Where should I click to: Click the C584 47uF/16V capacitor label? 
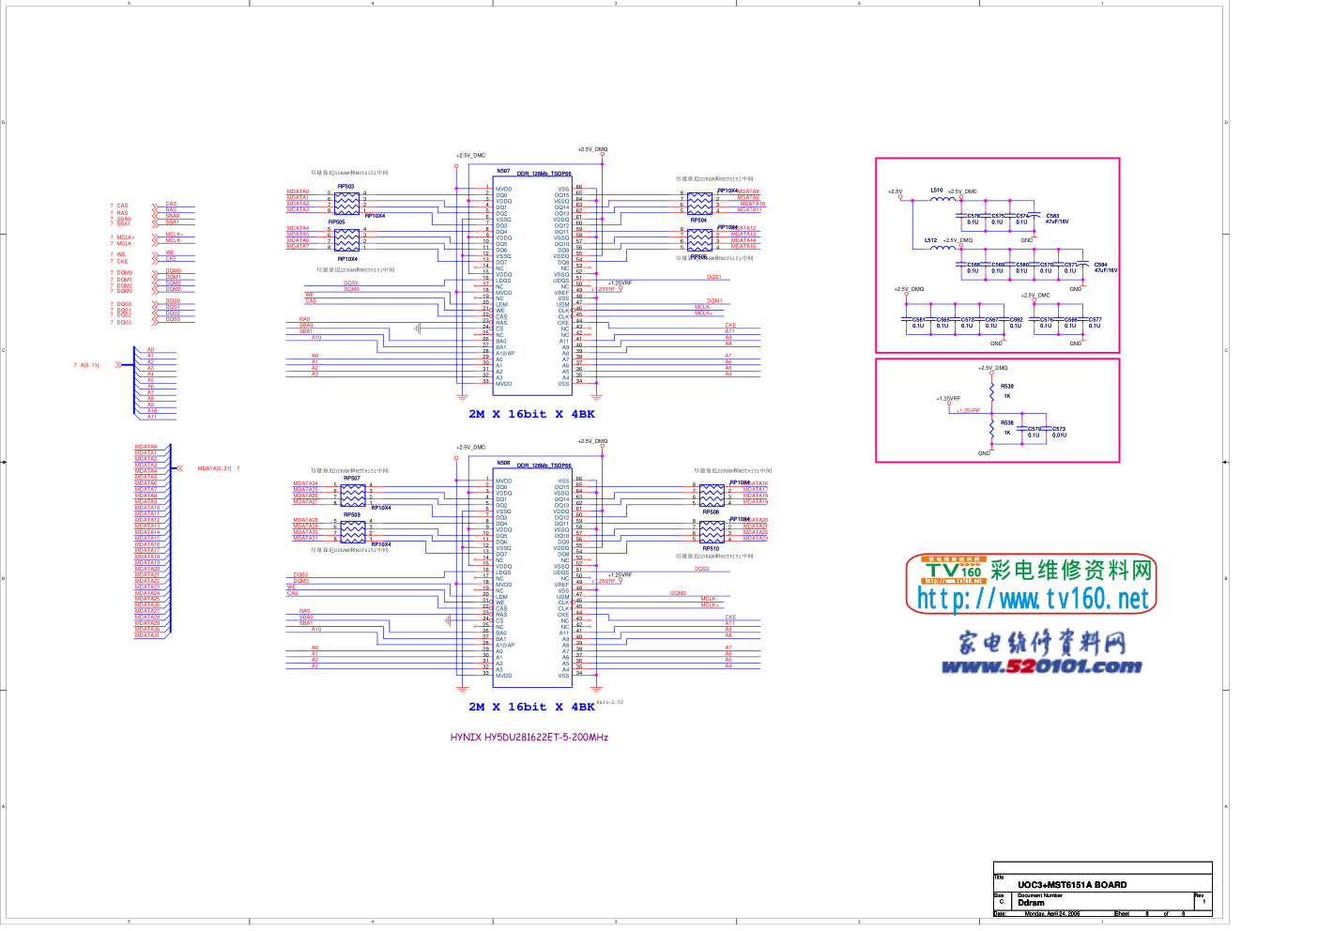[1105, 267]
